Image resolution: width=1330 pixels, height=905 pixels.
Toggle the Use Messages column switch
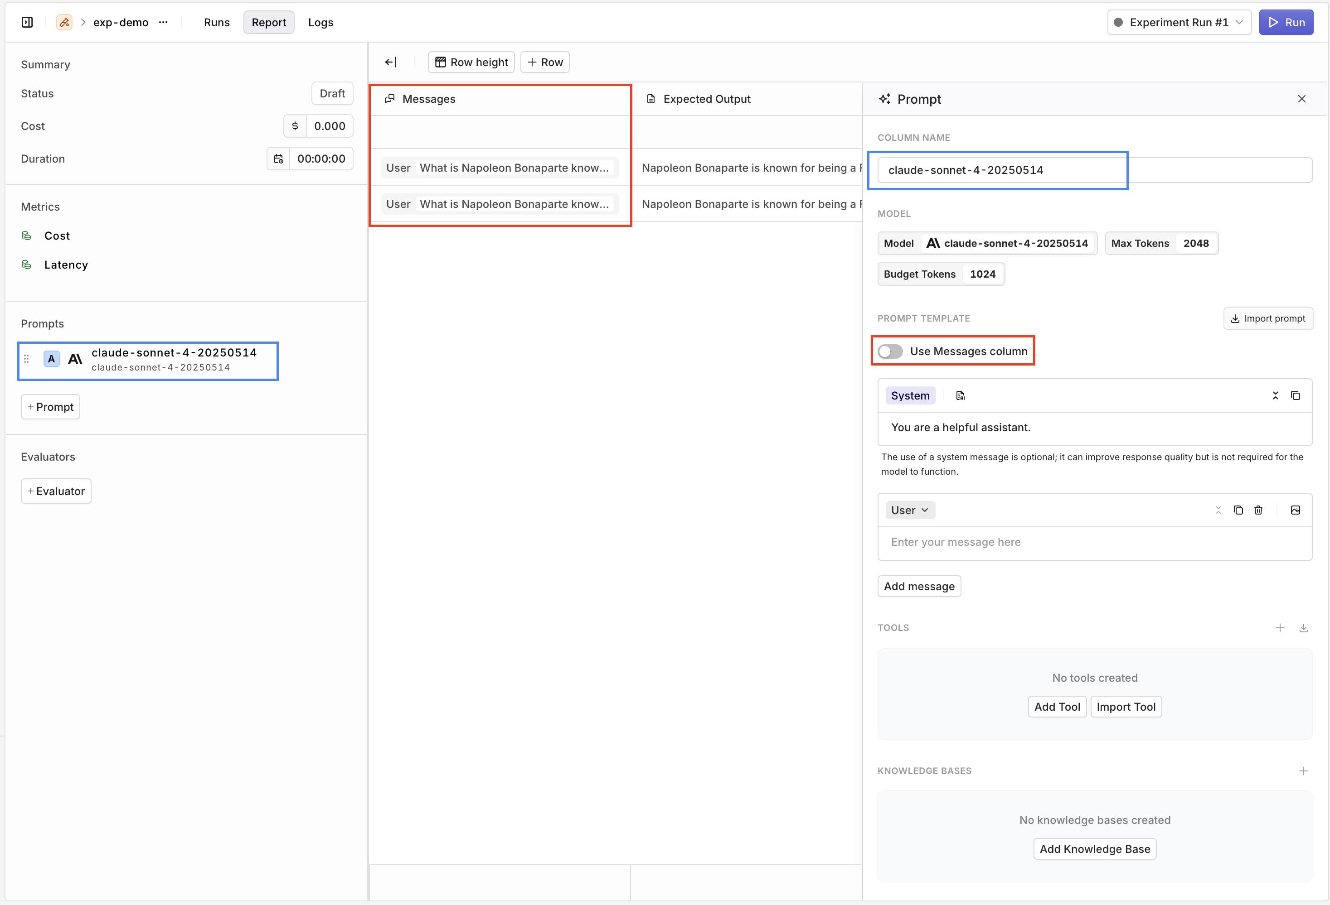[890, 351]
